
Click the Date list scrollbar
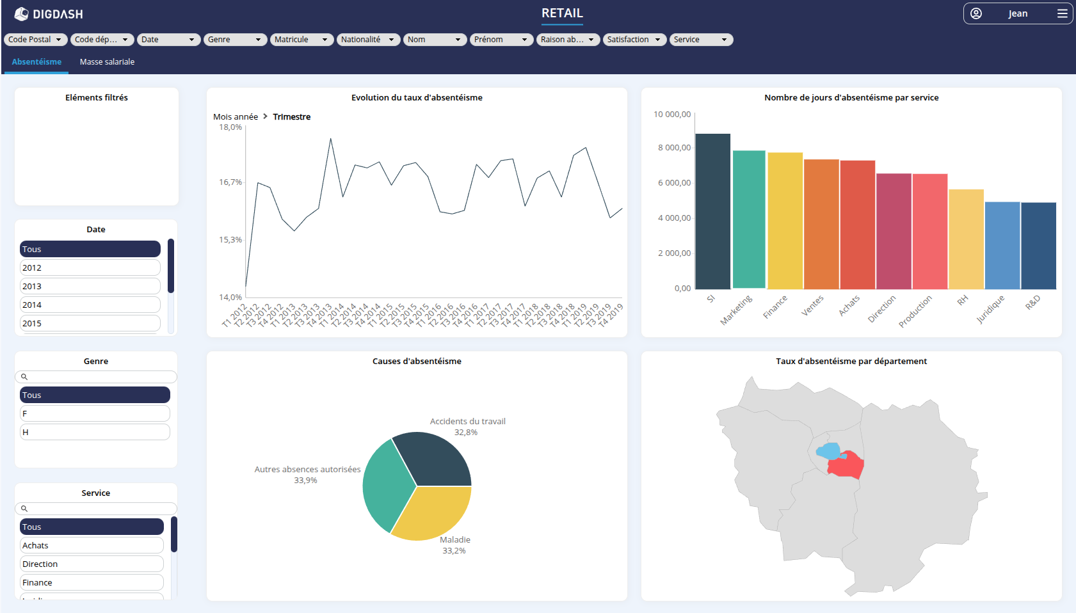[171, 266]
